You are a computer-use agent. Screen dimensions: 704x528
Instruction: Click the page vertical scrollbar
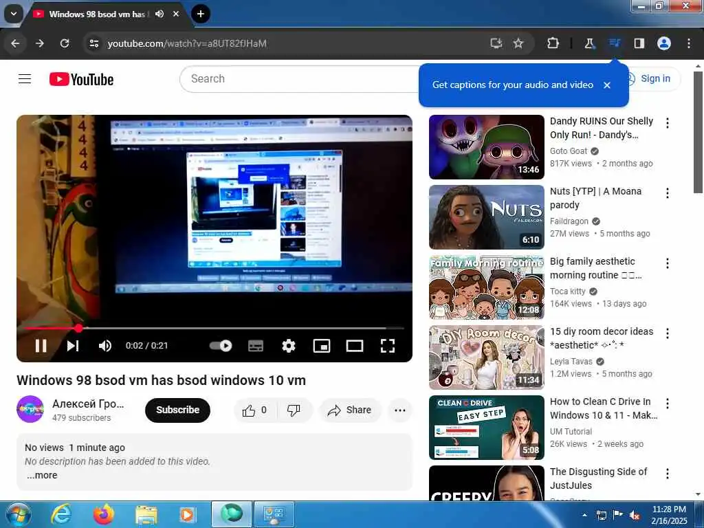[698, 132]
